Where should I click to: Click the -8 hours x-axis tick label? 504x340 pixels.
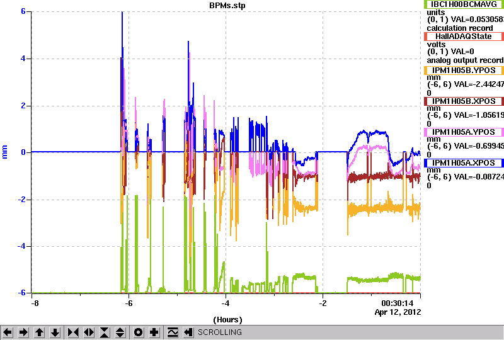point(35,303)
